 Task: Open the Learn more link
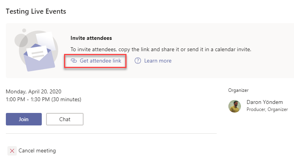pos(158,61)
